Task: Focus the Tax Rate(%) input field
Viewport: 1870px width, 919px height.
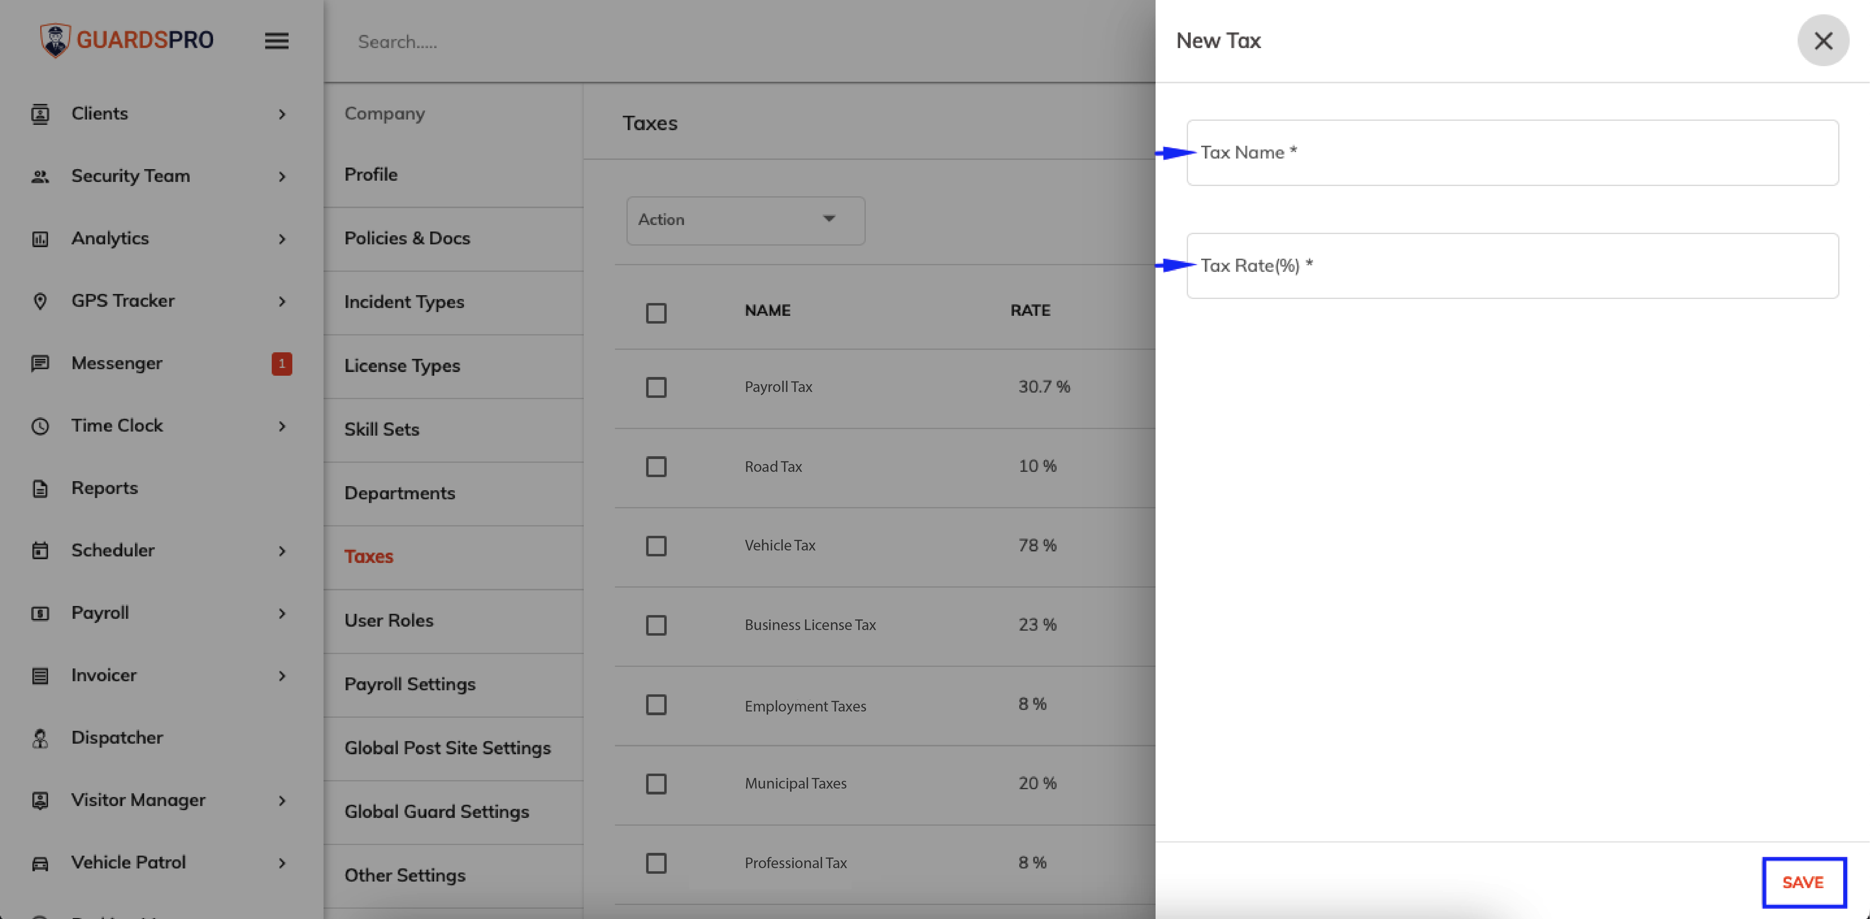Action: coord(1512,266)
